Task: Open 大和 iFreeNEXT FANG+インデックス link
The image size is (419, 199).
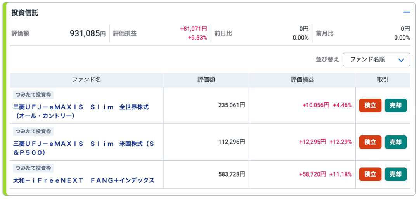Action: tap(84, 180)
